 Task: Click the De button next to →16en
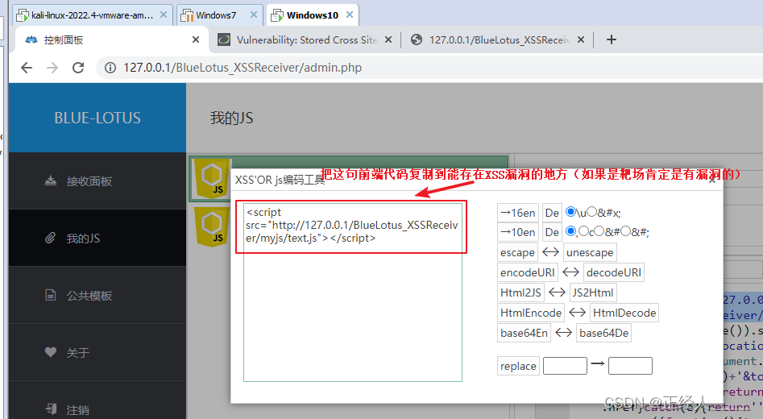[x=552, y=213]
